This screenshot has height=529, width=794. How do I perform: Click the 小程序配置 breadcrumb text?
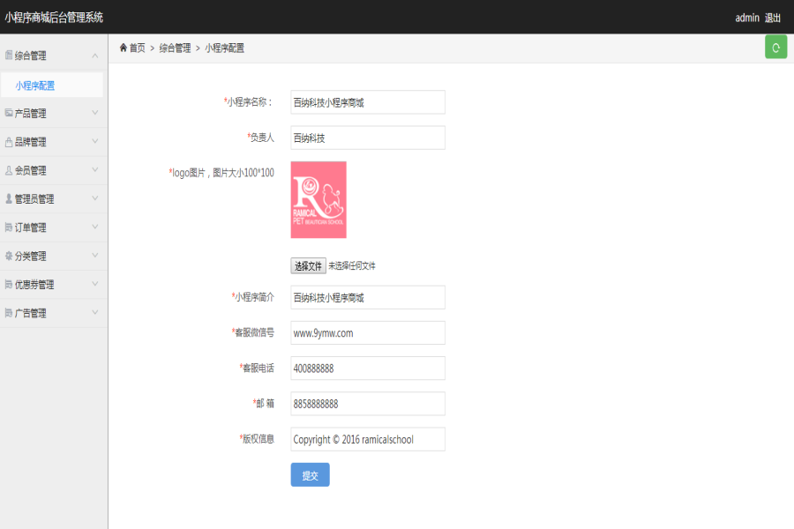(224, 48)
